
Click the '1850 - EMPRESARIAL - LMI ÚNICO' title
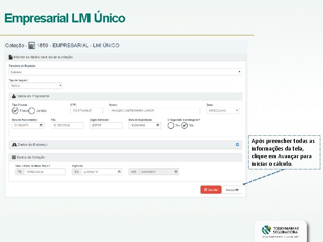78,45
